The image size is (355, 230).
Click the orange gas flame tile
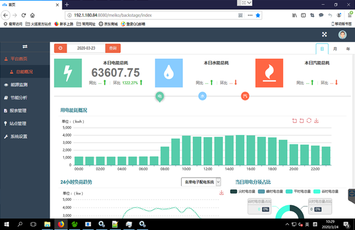(269, 73)
